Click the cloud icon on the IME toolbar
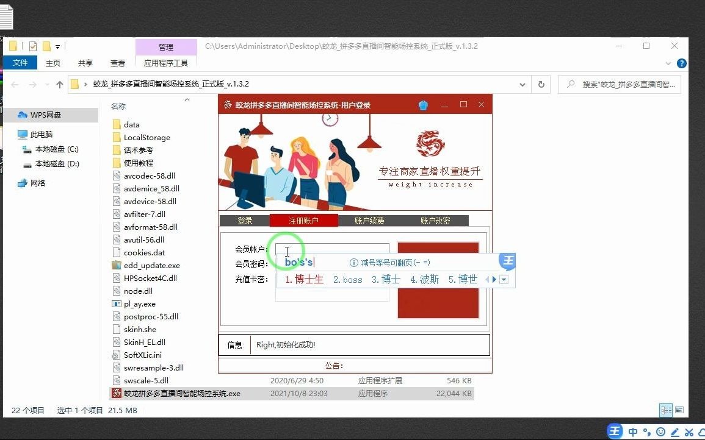 click(702, 431)
